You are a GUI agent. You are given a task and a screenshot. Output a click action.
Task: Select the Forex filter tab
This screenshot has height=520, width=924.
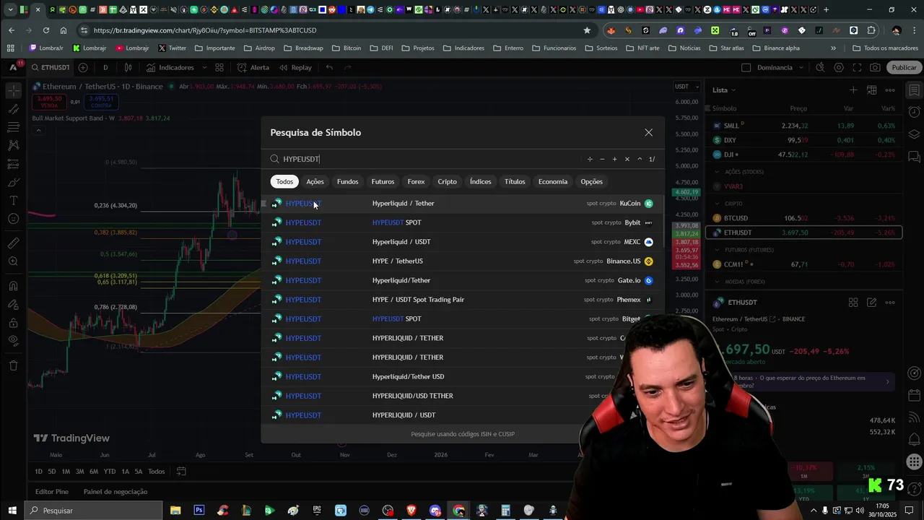coord(416,181)
